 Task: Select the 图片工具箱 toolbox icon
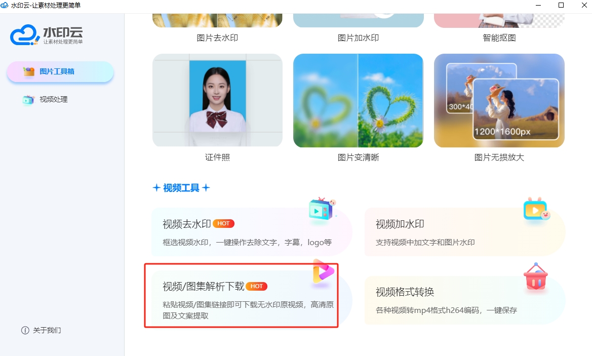29,71
